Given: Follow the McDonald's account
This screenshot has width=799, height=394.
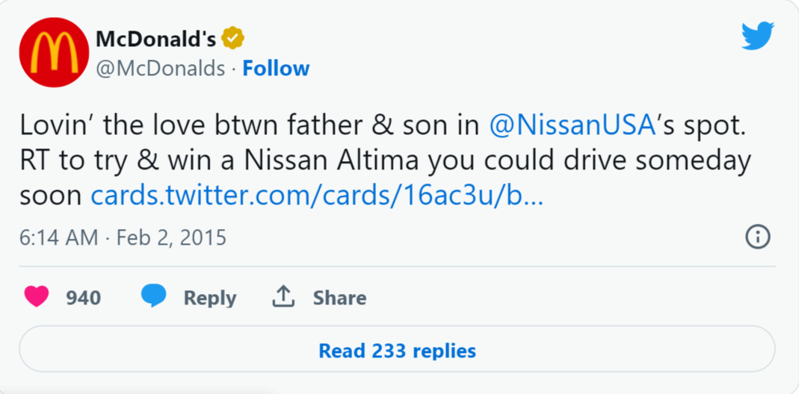Looking at the screenshot, I should click(x=276, y=69).
